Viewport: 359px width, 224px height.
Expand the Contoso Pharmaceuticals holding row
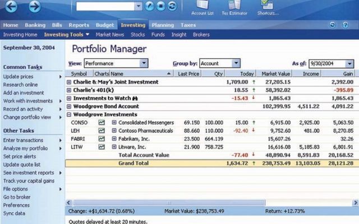114,130
